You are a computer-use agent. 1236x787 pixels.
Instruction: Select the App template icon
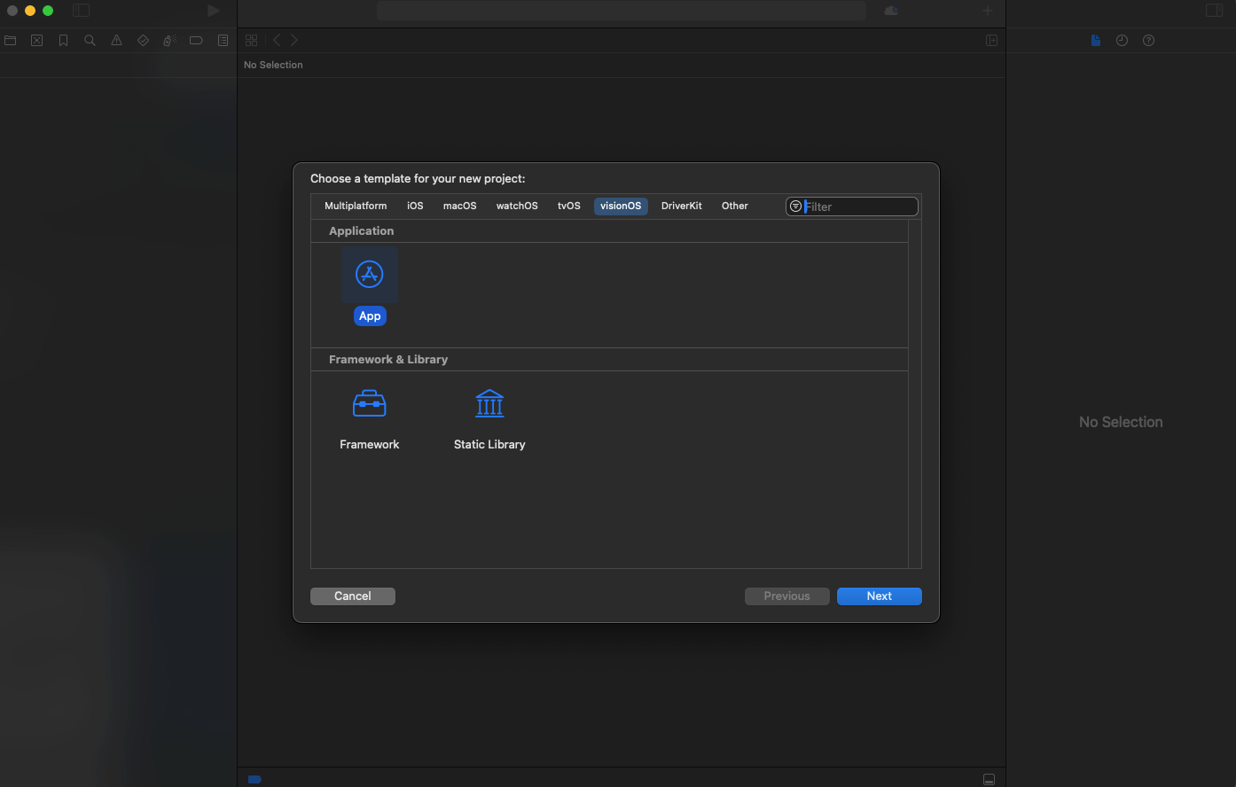(x=370, y=274)
